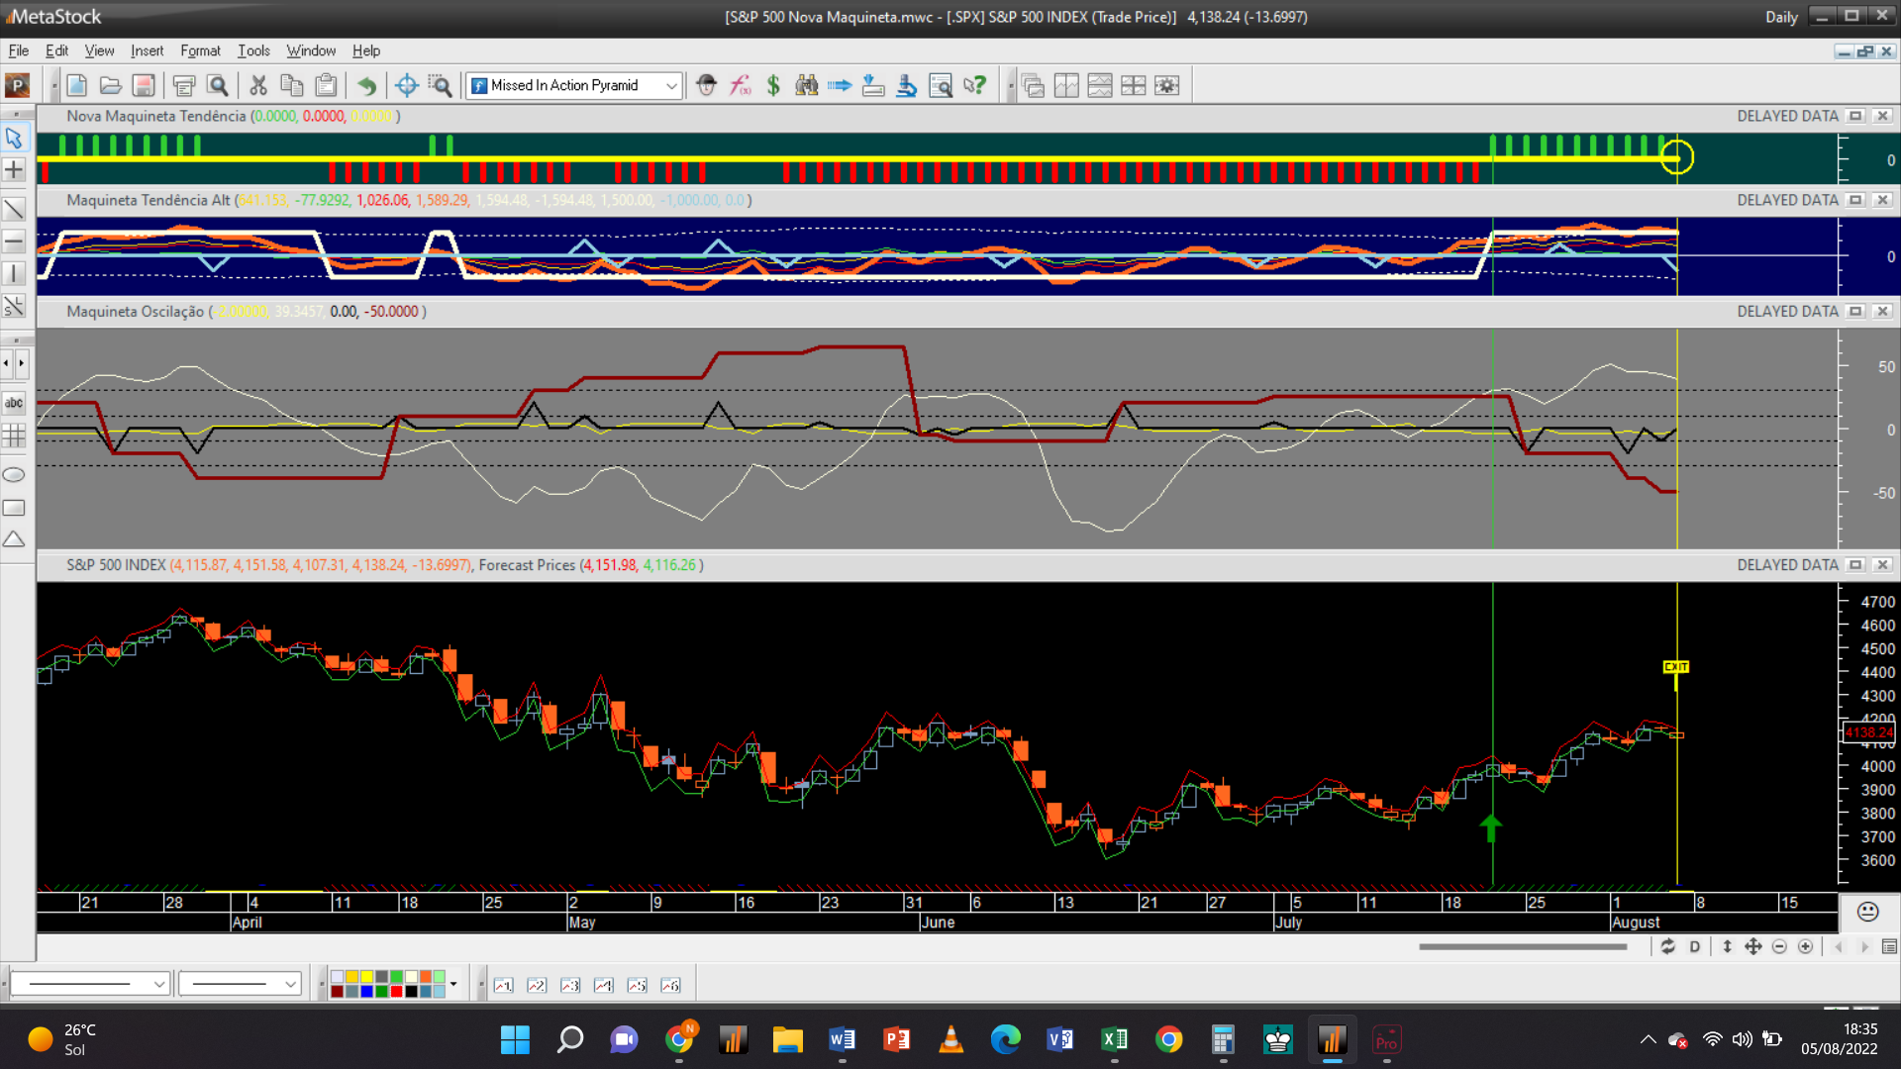This screenshot has height=1069, width=1901.
Task: Select the trendline drawing tool
Action: [x=14, y=209]
